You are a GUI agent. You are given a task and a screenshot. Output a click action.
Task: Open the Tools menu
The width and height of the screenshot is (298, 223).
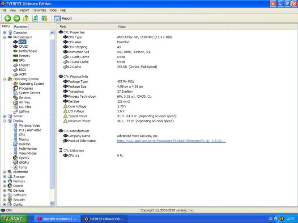tap(53, 10)
